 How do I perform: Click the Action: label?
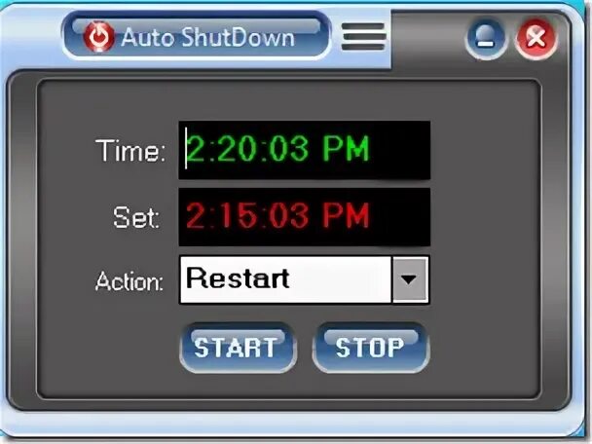point(129,281)
